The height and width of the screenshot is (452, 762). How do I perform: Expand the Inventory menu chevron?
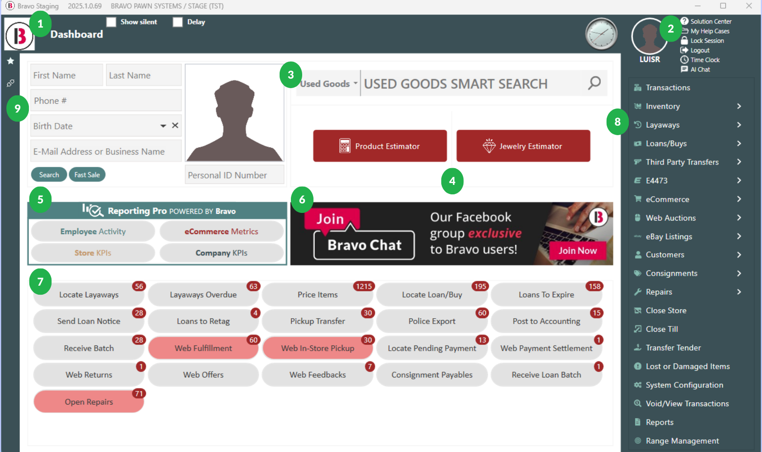(739, 106)
